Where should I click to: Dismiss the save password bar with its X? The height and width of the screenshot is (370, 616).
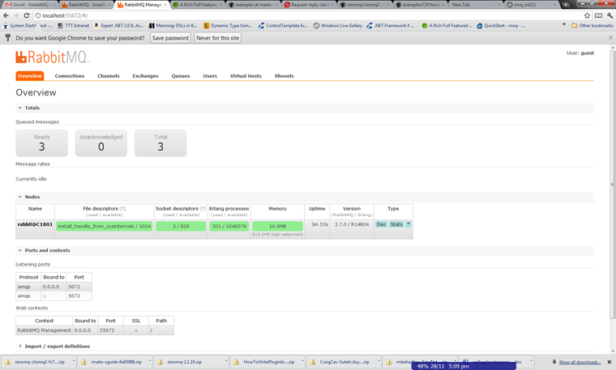pyautogui.click(x=610, y=38)
